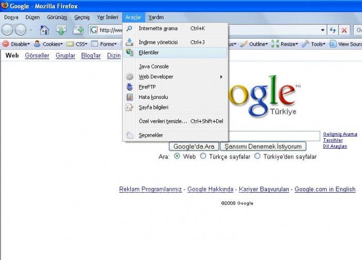Open Sayfa bilgileri menu entry

[x=154, y=107]
